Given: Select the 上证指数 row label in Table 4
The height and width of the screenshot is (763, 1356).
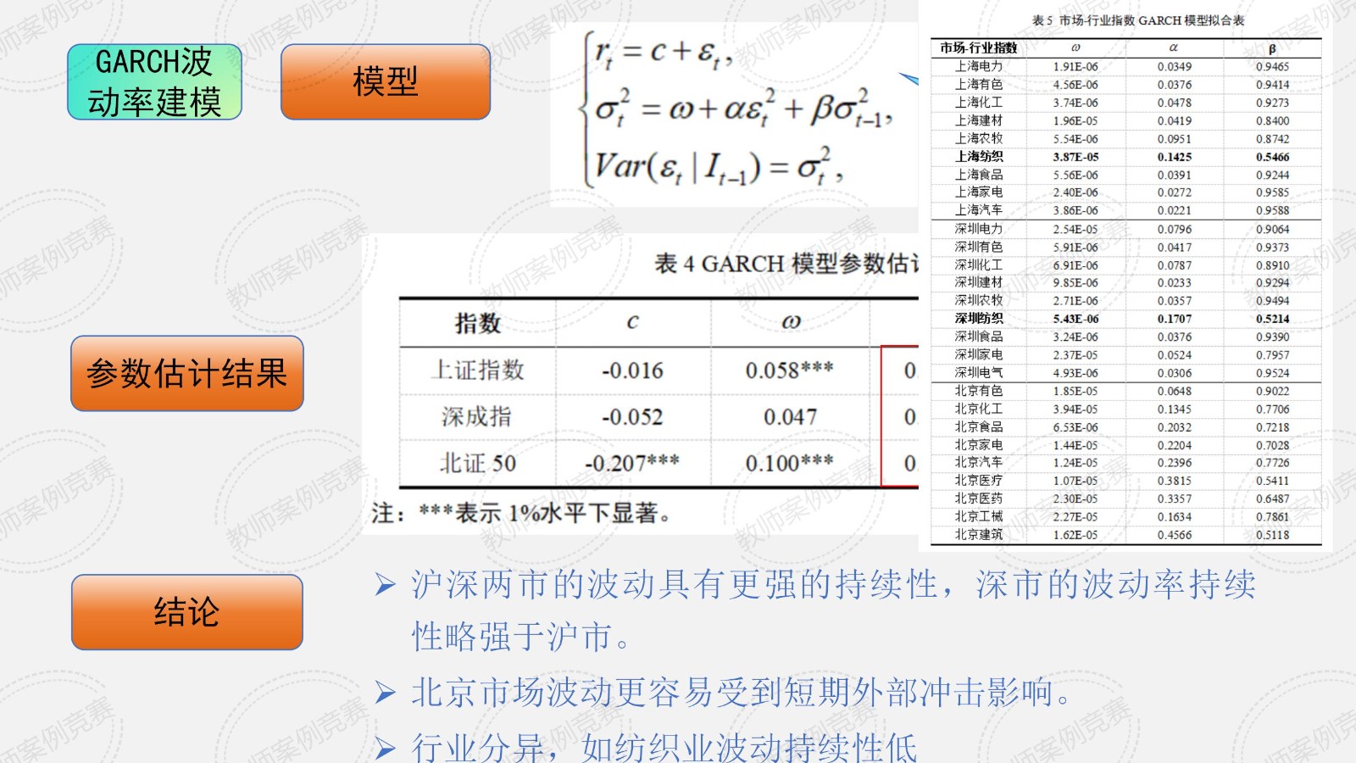Looking at the screenshot, I should click(x=478, y=370).
